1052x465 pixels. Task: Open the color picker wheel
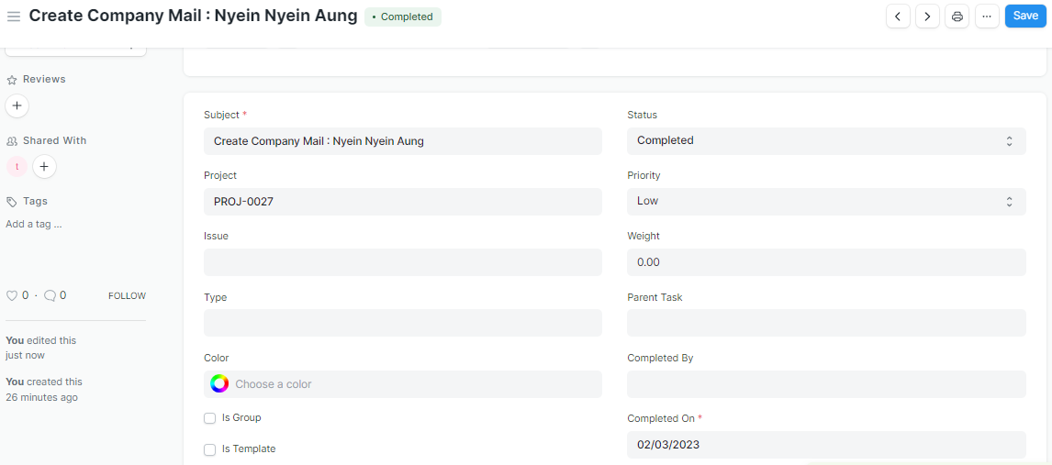(219, 384)
